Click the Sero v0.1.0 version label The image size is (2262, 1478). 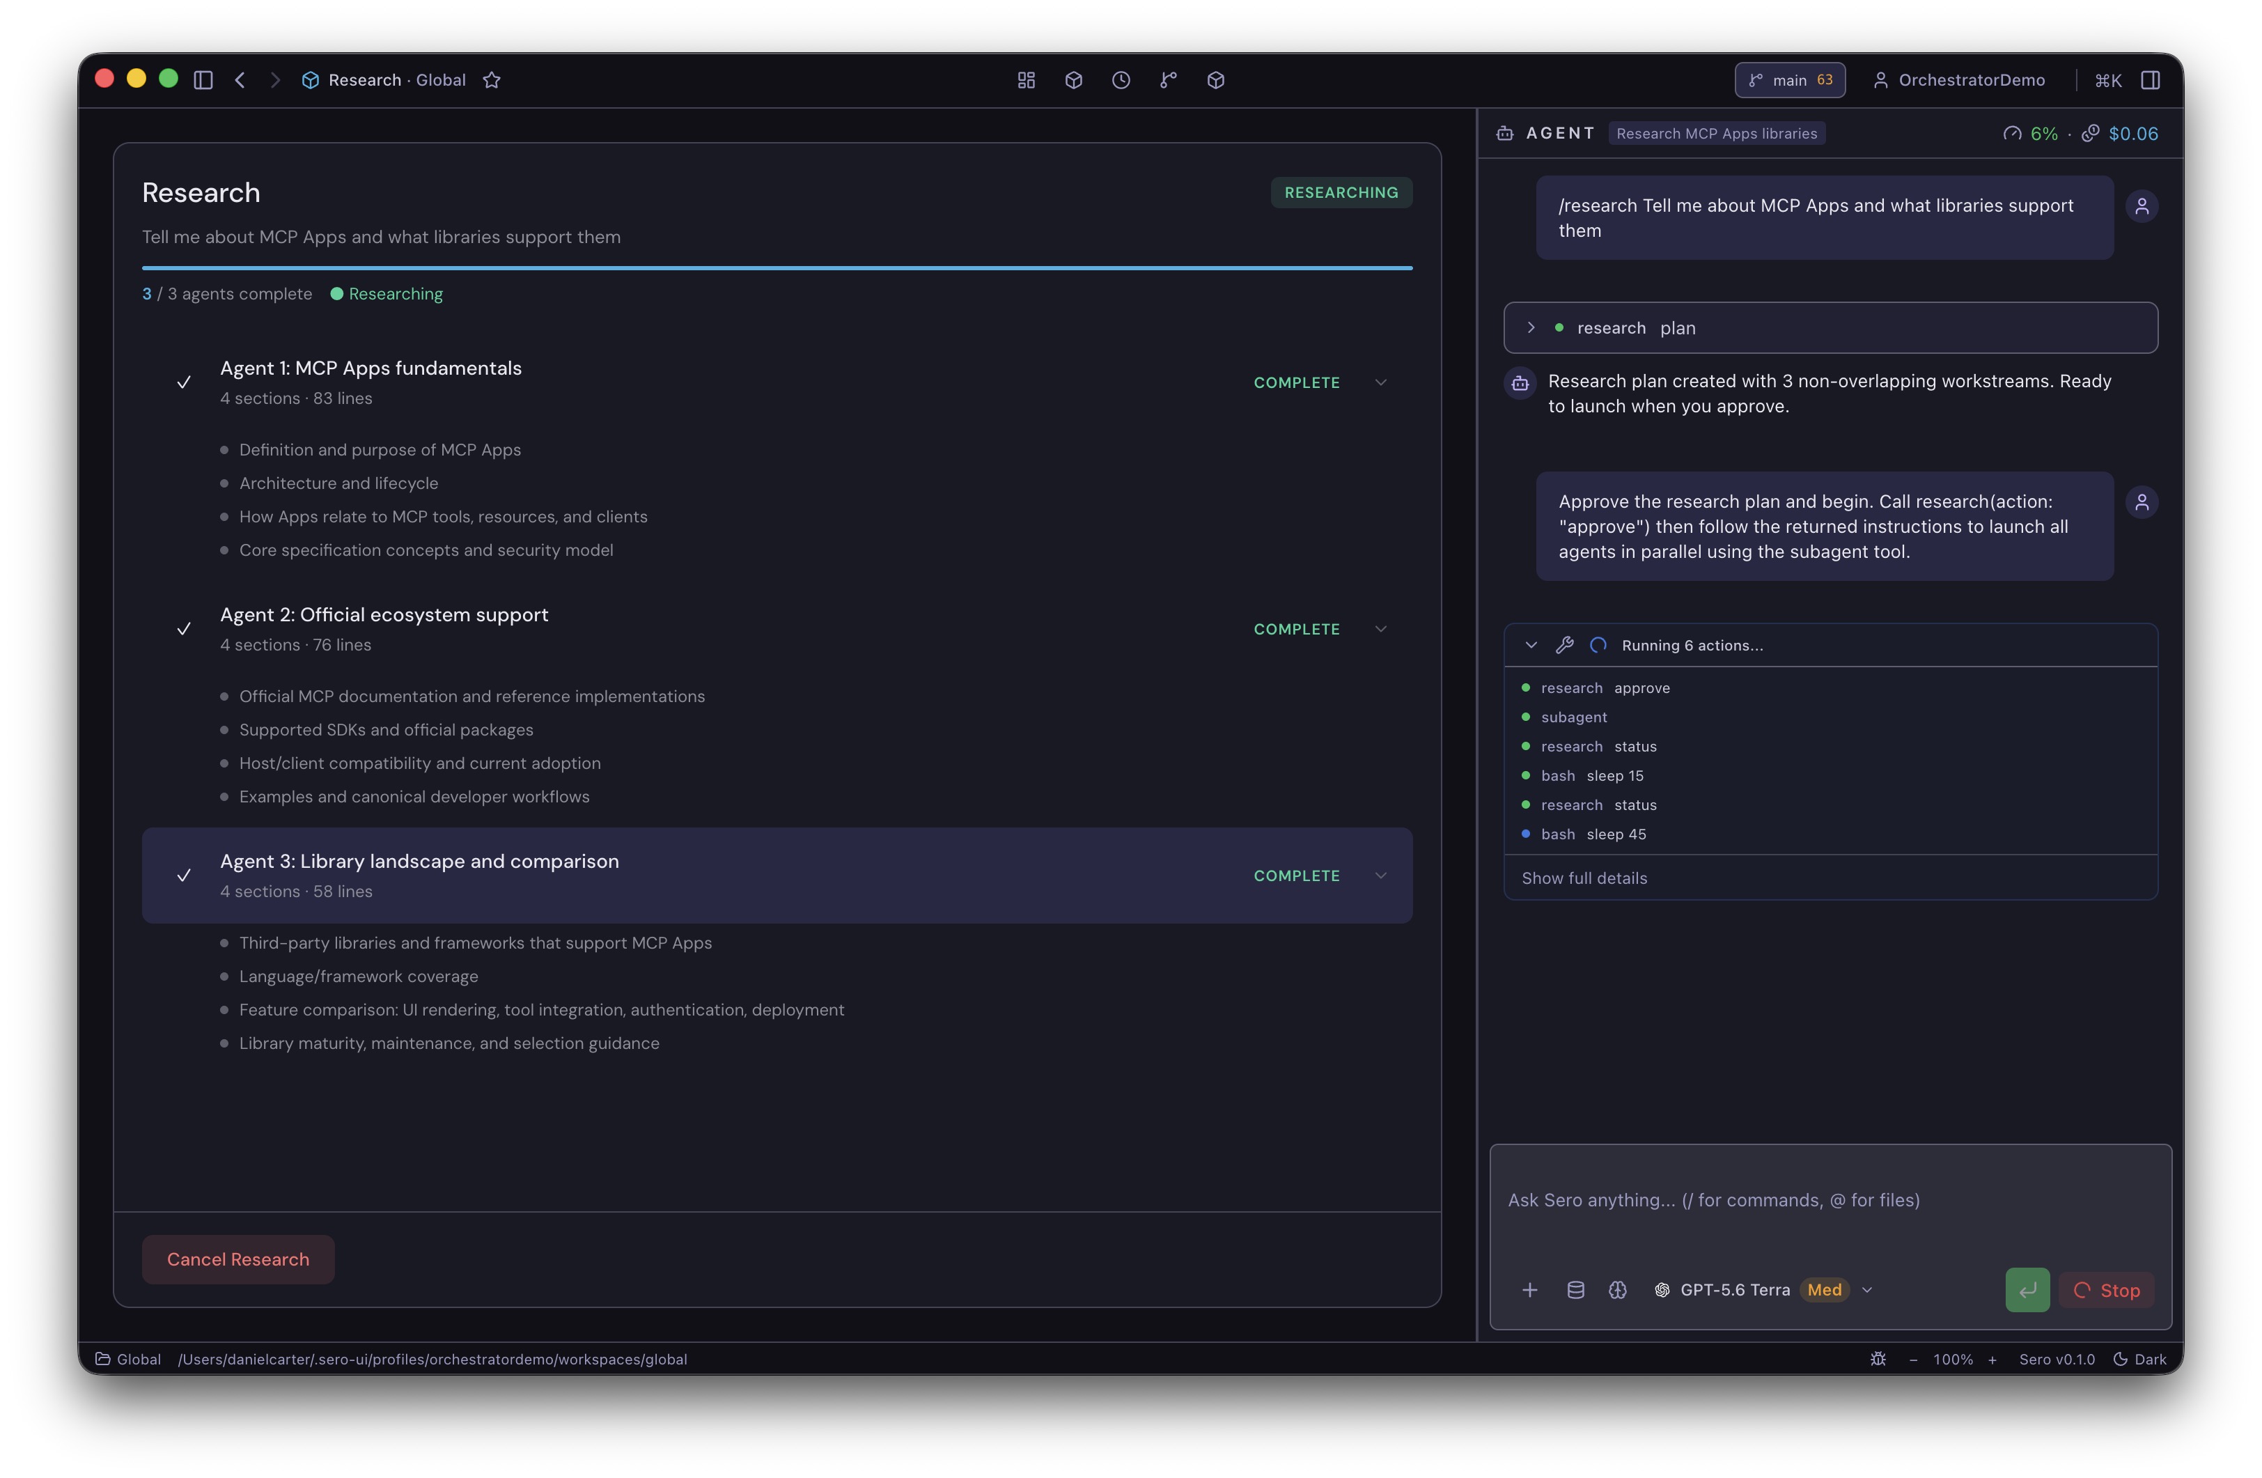pyautogui.click(x=2057, y=1359)
